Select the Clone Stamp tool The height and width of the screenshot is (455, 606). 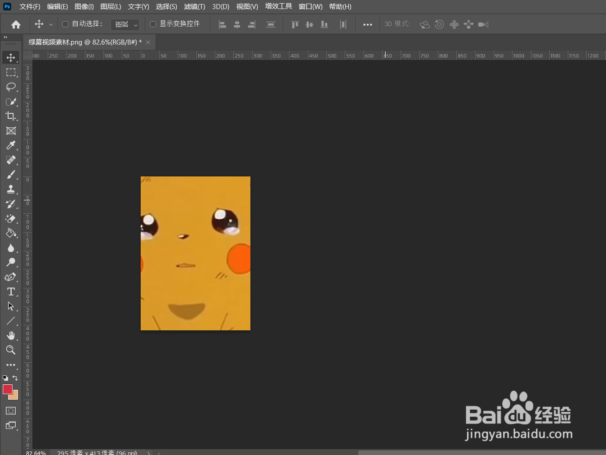11,189
